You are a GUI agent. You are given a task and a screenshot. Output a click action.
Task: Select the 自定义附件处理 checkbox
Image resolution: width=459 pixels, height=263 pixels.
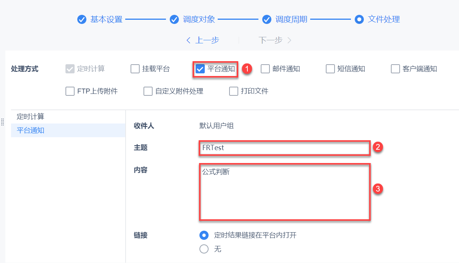click(148, 91)
